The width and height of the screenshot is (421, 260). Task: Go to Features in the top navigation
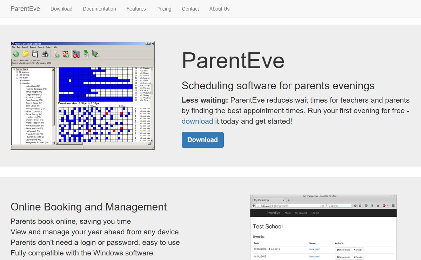pyautogui.click(x=136, y=9)
